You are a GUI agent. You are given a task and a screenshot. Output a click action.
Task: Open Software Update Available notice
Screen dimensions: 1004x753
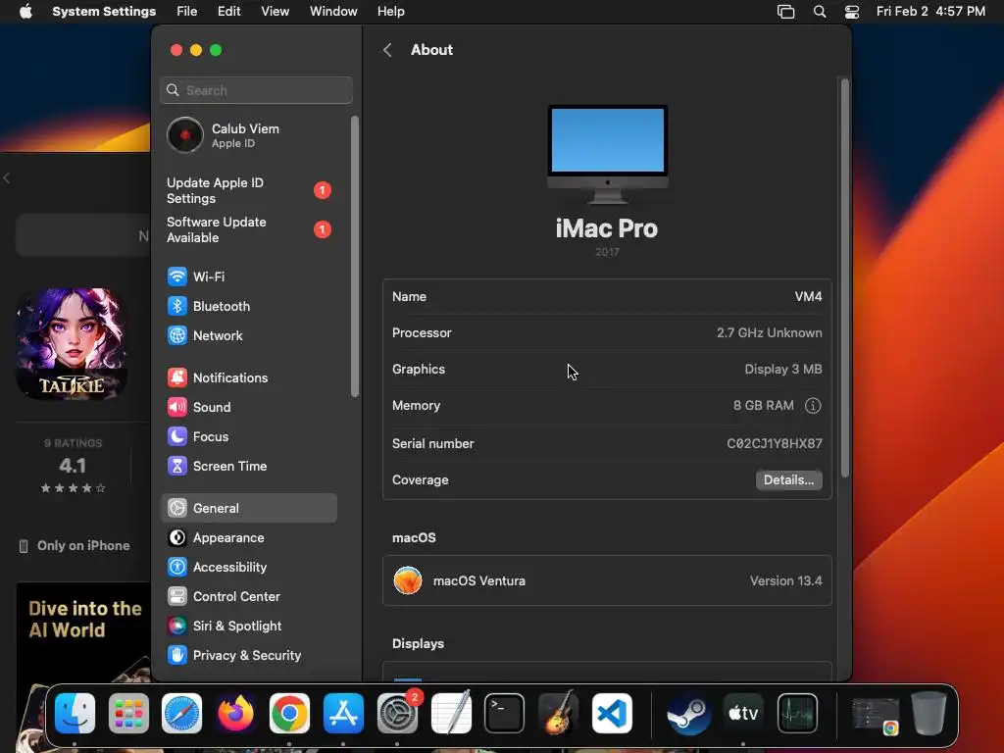(248, 229)
